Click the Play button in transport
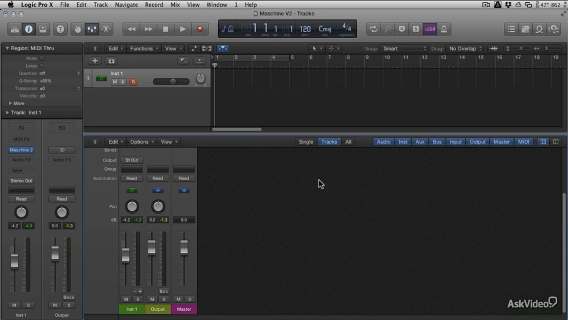 (182, 29)
